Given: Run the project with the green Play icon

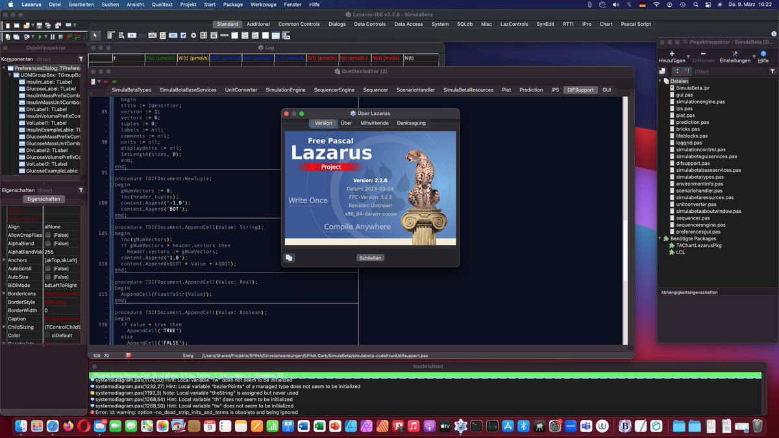Looking at the screenshot, I should (x=40, y=36).
